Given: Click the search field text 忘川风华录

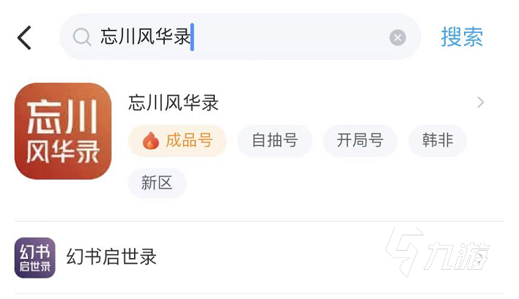Looking at the screenshot, I should pyautogui.click(x=144, y=37).
